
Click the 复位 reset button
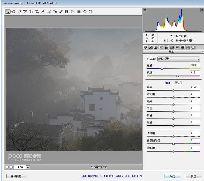click(x=194, y=176)
